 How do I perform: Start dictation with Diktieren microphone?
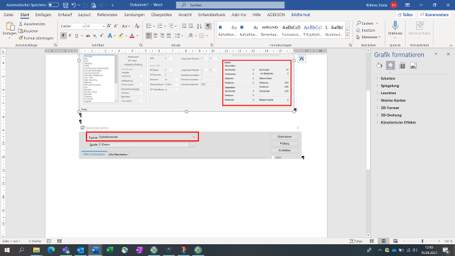pos(395,29)
